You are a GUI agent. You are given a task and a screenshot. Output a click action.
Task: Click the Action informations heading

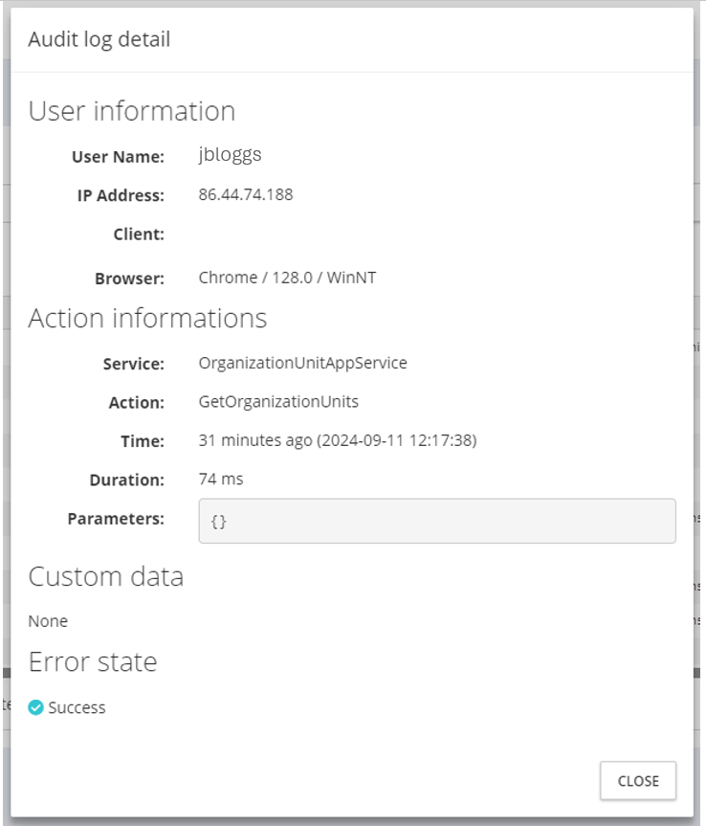pyautogui.click(x=147, y=318)
